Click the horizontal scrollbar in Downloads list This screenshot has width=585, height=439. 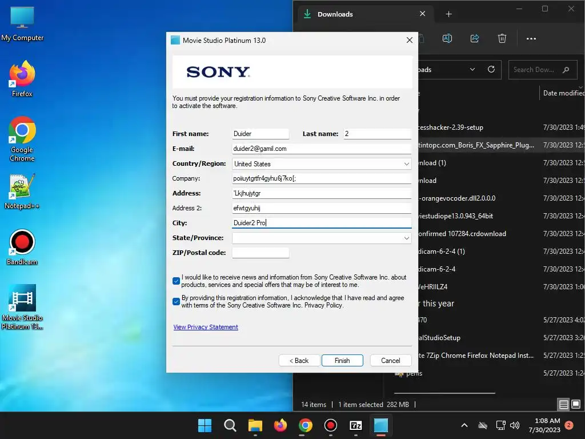(x=444, y=393)
